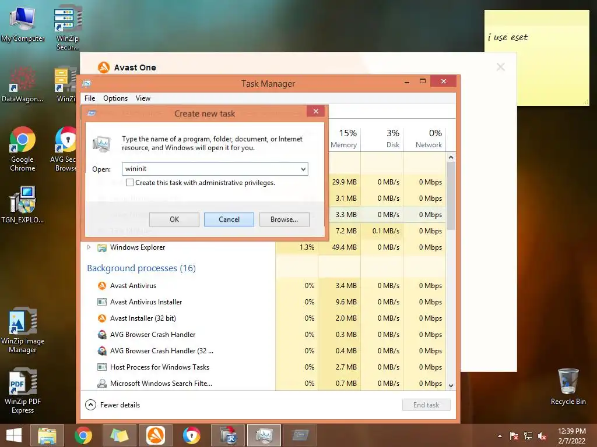Click the Background processes (16) heading
This screenshot has height=447, width=597.
(141, 268)
